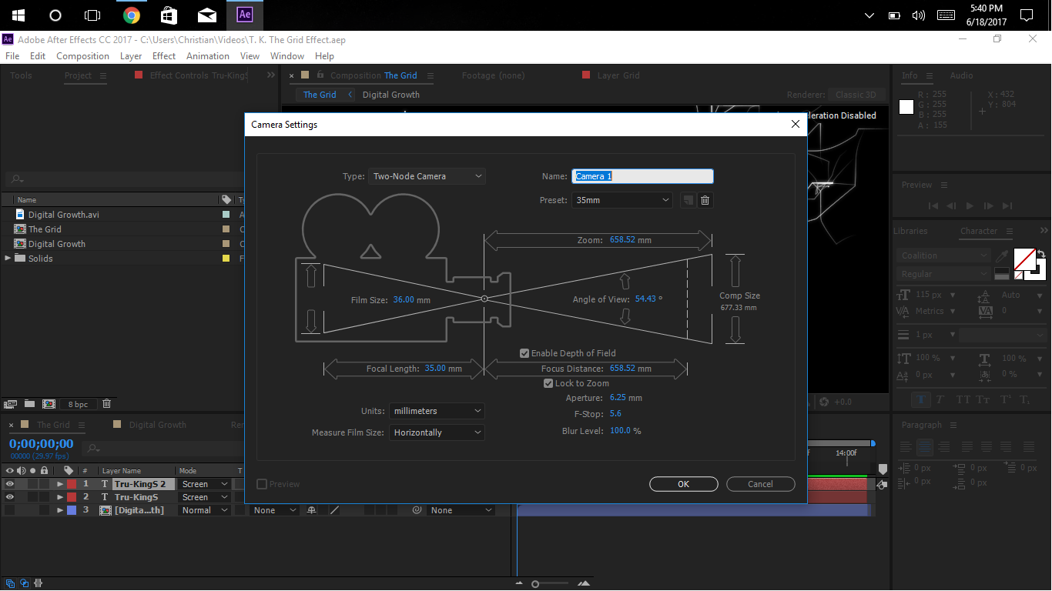Open the Window menu
The height and width of the screenshot is (591, 1052).
click(x=287, y=56)
